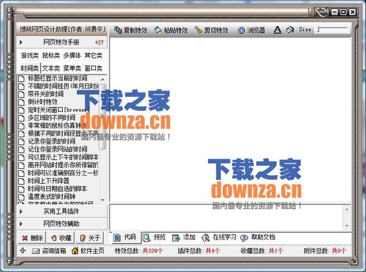Click the 收藏 favorite button

61,238
